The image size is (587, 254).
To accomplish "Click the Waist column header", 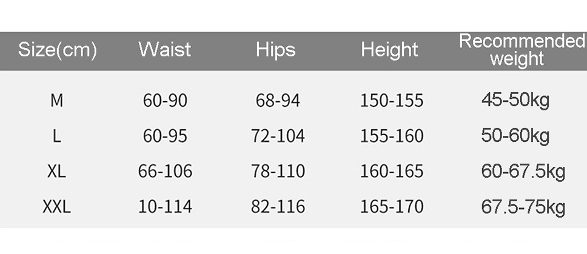I will (x=164, y=50).
